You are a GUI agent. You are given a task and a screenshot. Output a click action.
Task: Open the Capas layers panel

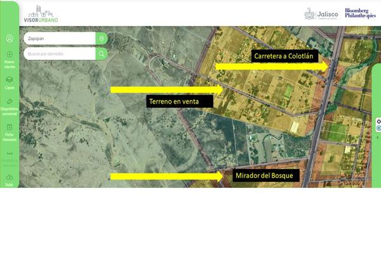point(10,81)
